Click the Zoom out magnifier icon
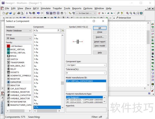Screen dimensions: 155x119 (131, 13)
